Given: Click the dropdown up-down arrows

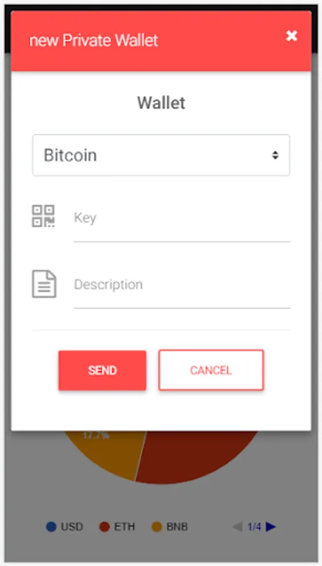Looking at the screenshot, I should click(275, 155).
